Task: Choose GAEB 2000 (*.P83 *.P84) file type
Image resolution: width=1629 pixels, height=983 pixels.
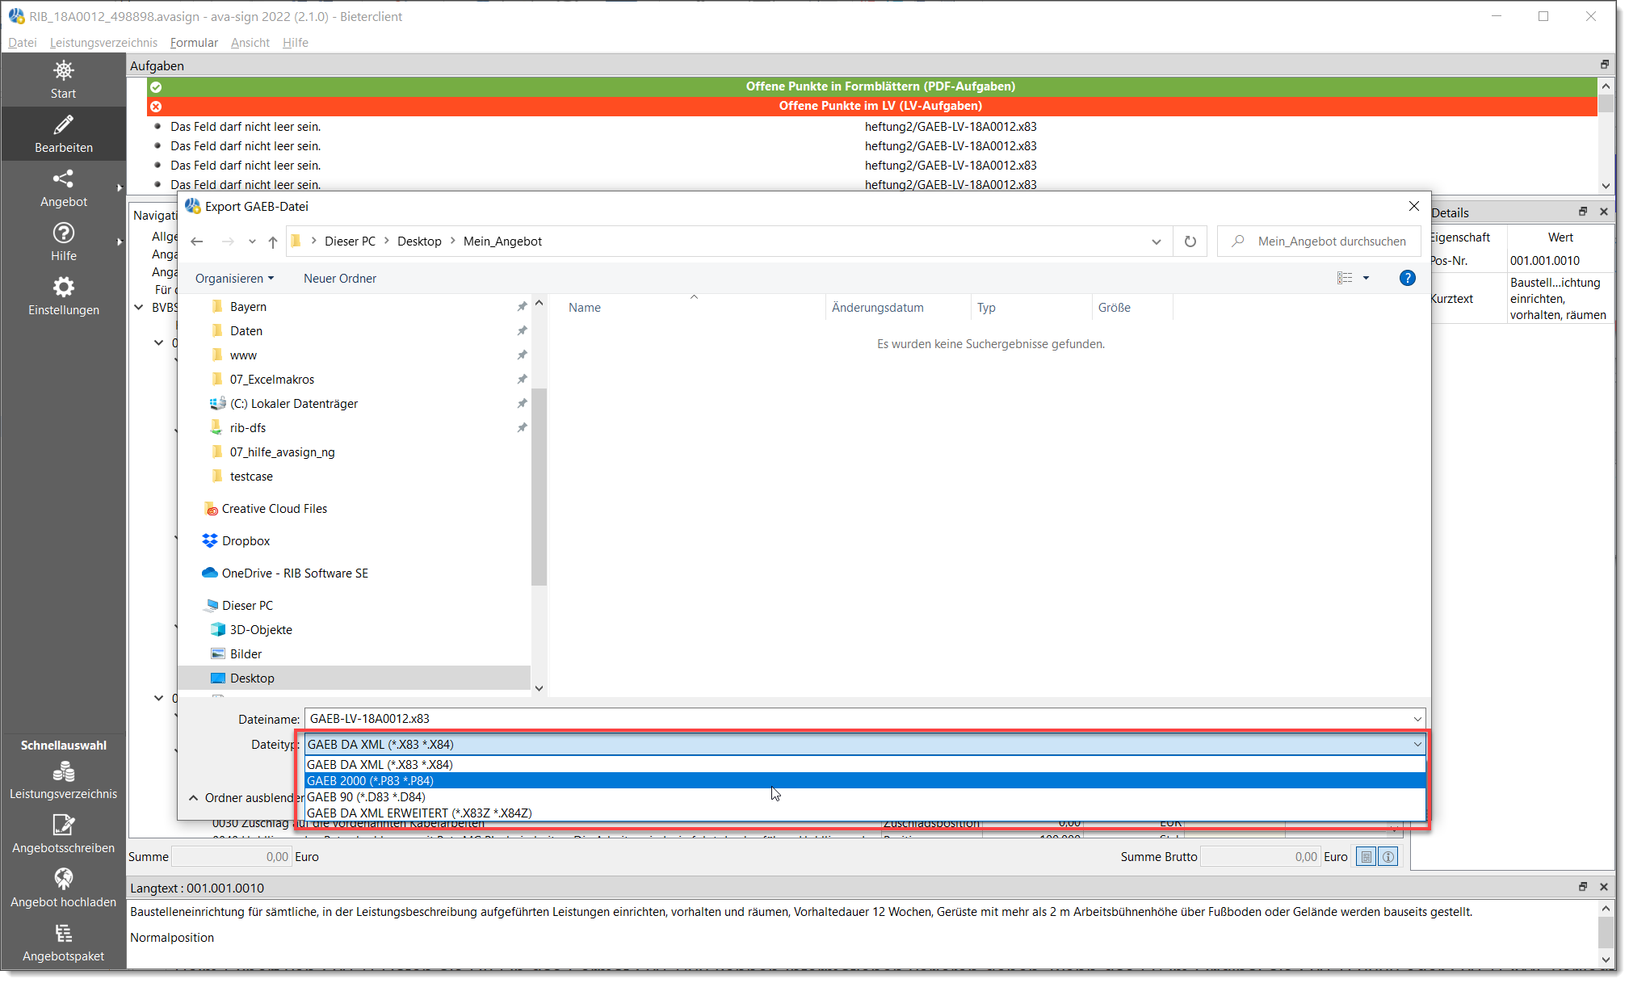Action: point(865,781)
